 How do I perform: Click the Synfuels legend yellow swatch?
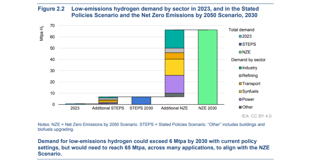[241, 91]
